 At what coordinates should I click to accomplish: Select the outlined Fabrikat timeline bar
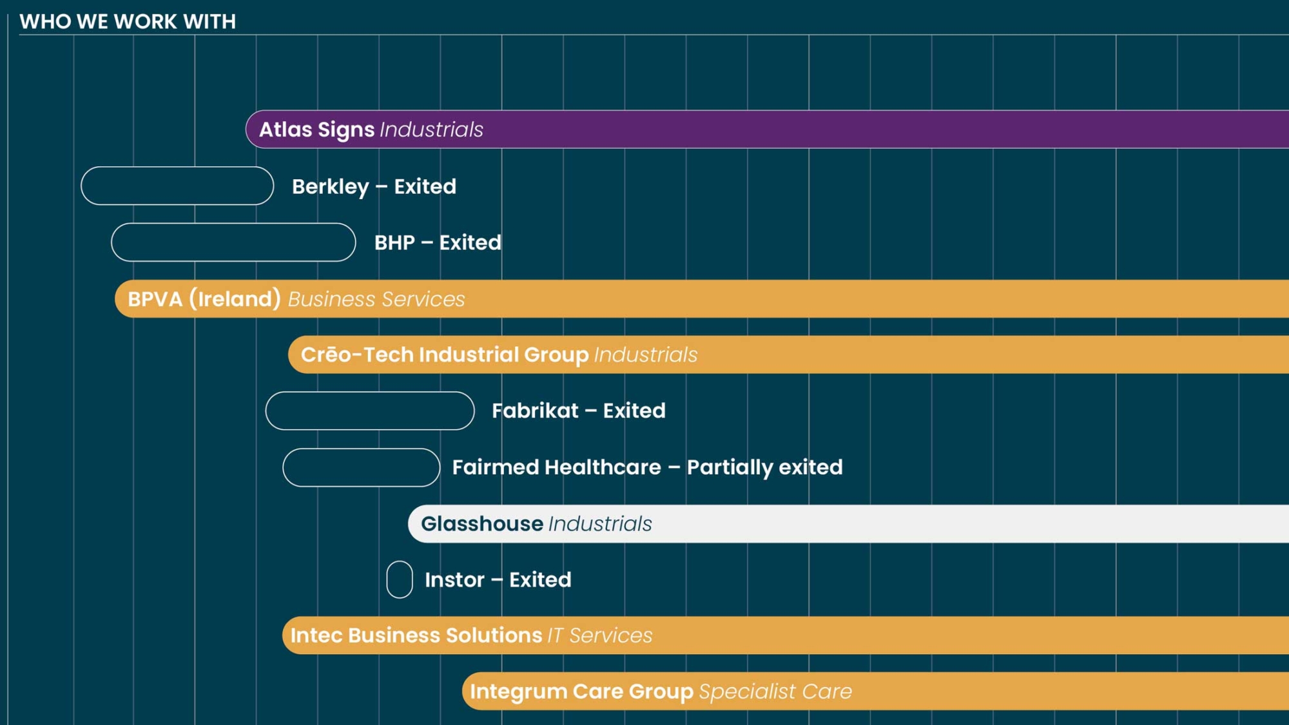(x=370, y=411)
